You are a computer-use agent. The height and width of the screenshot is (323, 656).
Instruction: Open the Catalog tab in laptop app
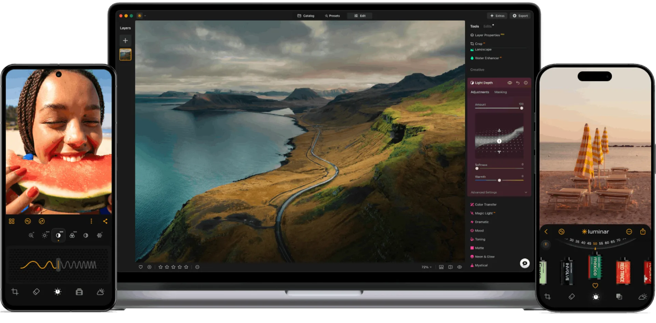pos(306,16)
